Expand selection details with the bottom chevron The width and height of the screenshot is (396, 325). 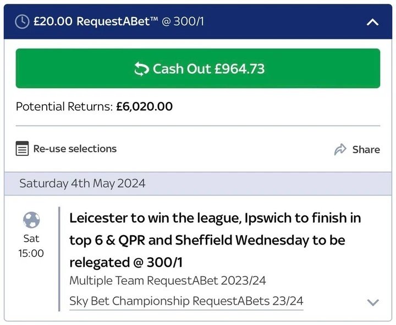coord(373,302)
